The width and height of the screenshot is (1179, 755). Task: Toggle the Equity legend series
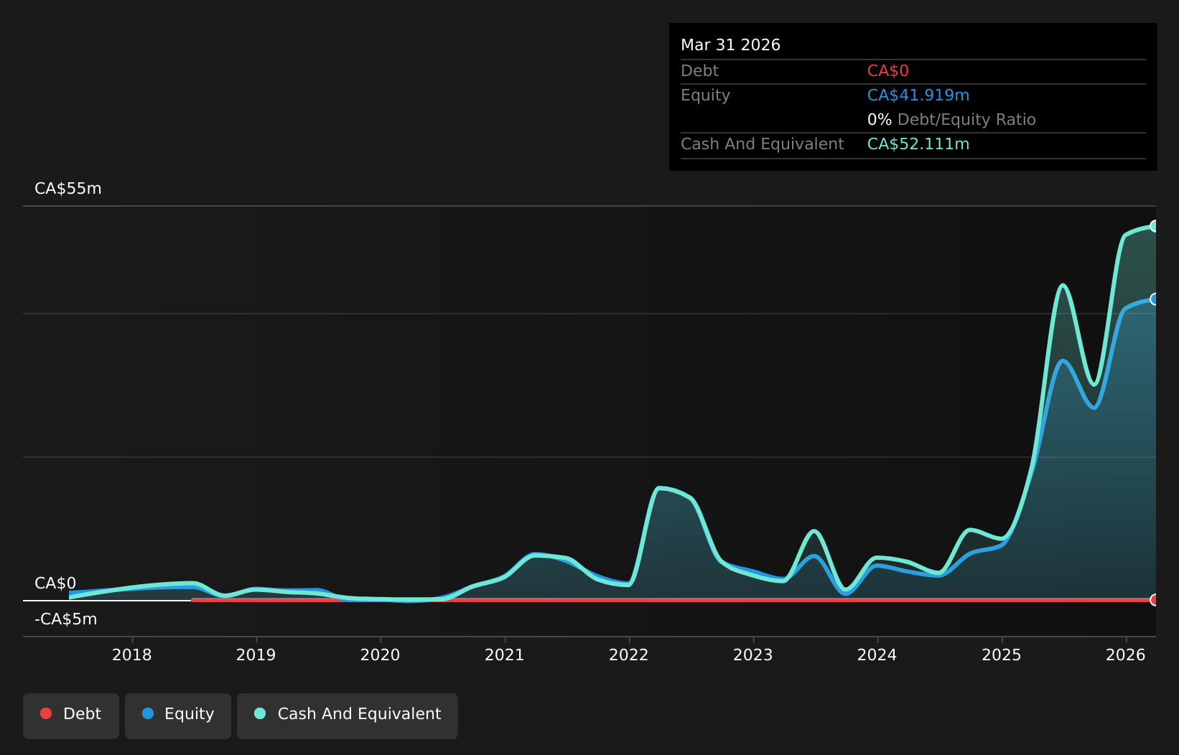tap(178, 716)
